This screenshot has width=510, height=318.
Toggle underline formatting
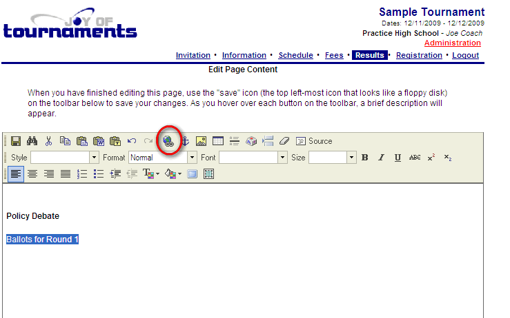pos(398,158)
